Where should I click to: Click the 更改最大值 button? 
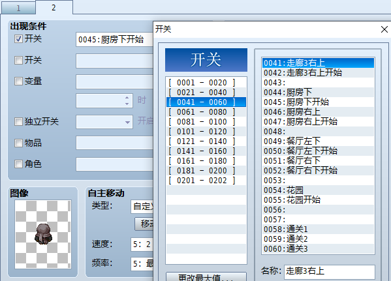pyautogui.click(x=206, y=277)
